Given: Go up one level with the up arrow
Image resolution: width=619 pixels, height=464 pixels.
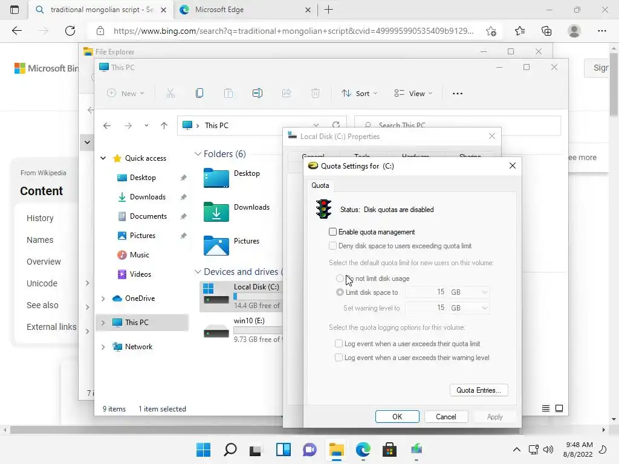Looking at the screenshot, I should (x=164, y=126).
